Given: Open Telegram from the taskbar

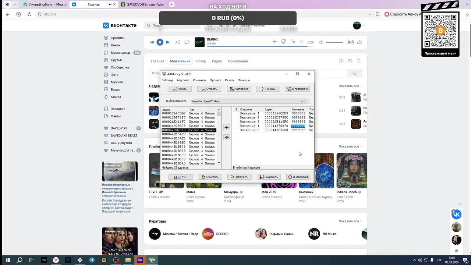Looking at the screenshot, I should (x=92, y=260).
